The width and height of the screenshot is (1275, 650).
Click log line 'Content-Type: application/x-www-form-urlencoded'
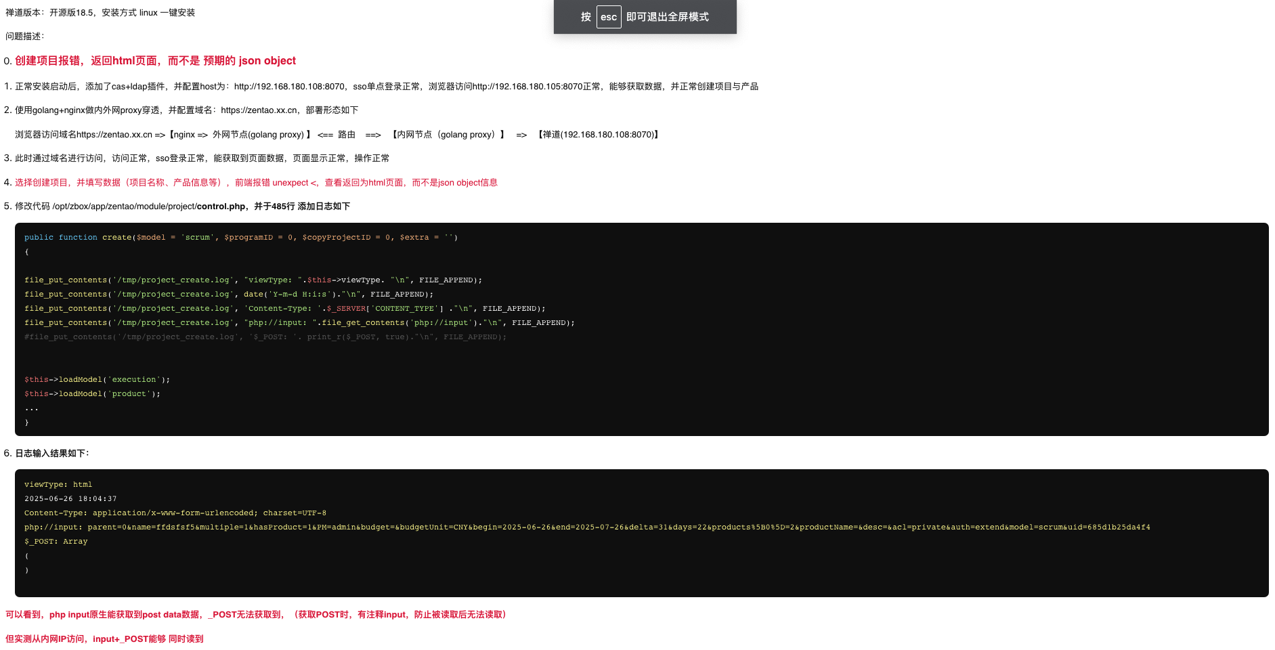tap(175, 513)
